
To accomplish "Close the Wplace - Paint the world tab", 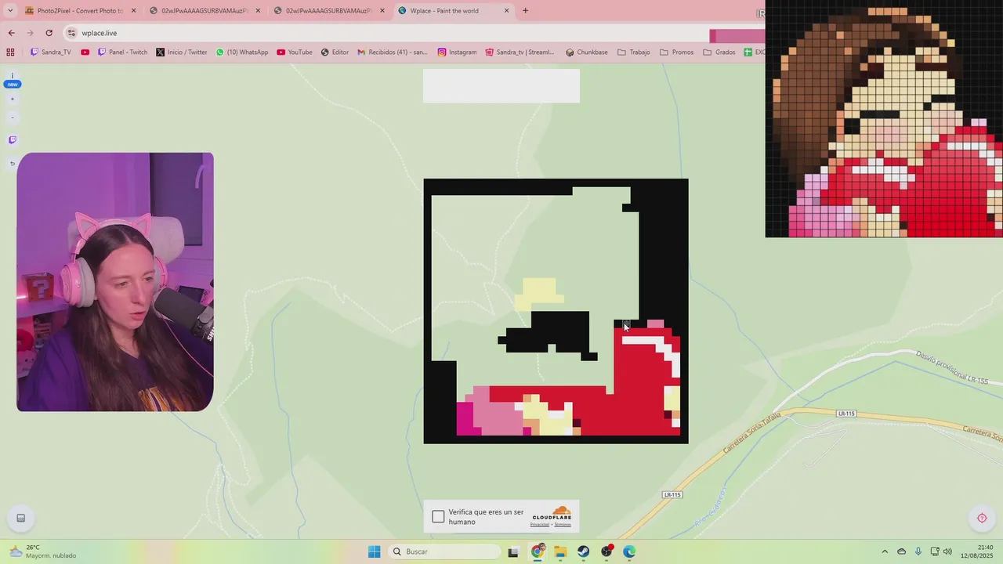I will pos(506,11).
